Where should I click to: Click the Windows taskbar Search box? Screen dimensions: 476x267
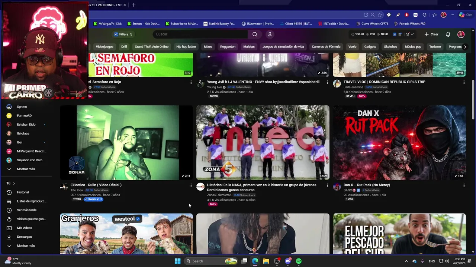point(212,261)
